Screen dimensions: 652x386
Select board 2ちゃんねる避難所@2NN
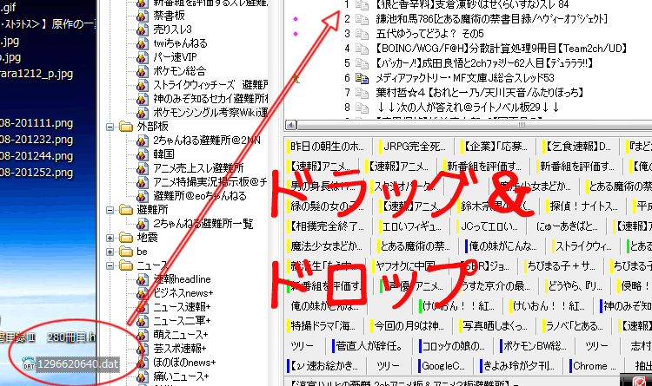pos(207,141)
